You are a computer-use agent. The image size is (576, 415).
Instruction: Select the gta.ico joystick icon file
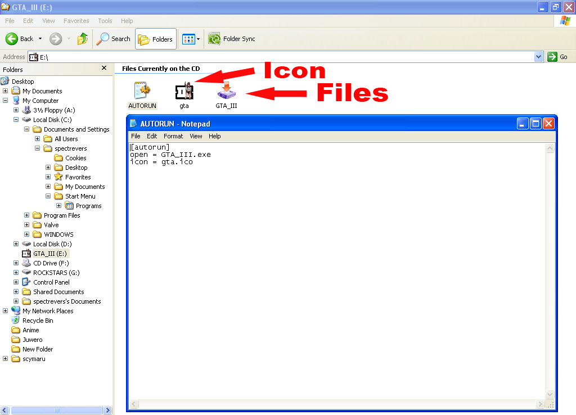pyautogui.click(x=184, y=90)
